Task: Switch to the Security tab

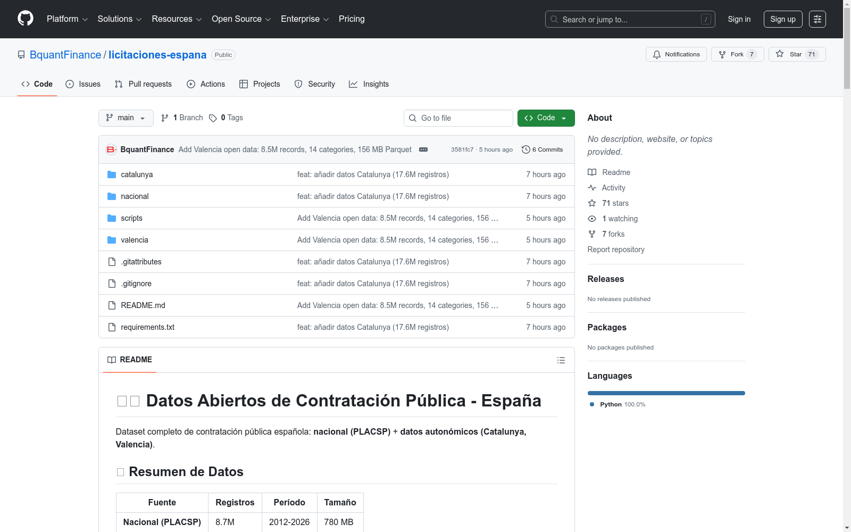Action: point(315,84)
